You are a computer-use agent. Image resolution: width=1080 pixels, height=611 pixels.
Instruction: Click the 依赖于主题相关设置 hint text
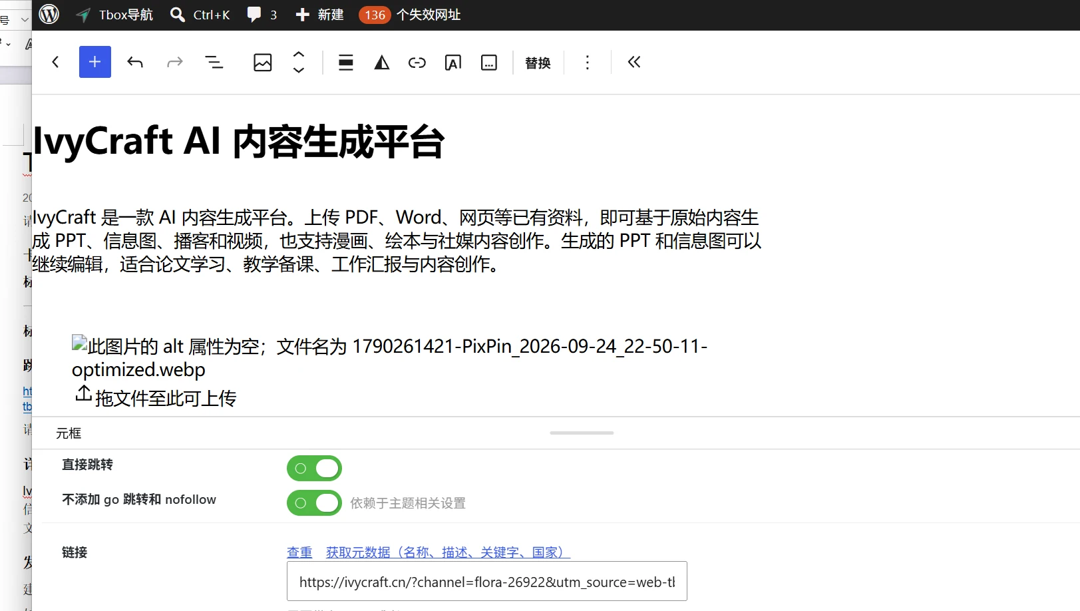(408, 503)
